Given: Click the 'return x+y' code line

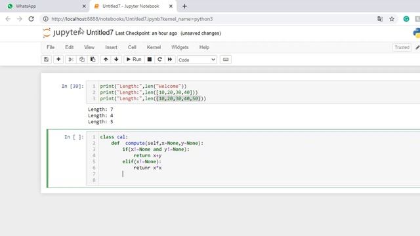Looking at the screenshot, I should (147, 155).
